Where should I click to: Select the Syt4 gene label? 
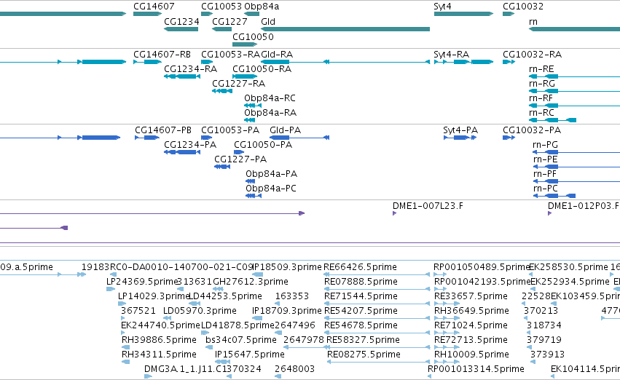click(x=442, y=7)
